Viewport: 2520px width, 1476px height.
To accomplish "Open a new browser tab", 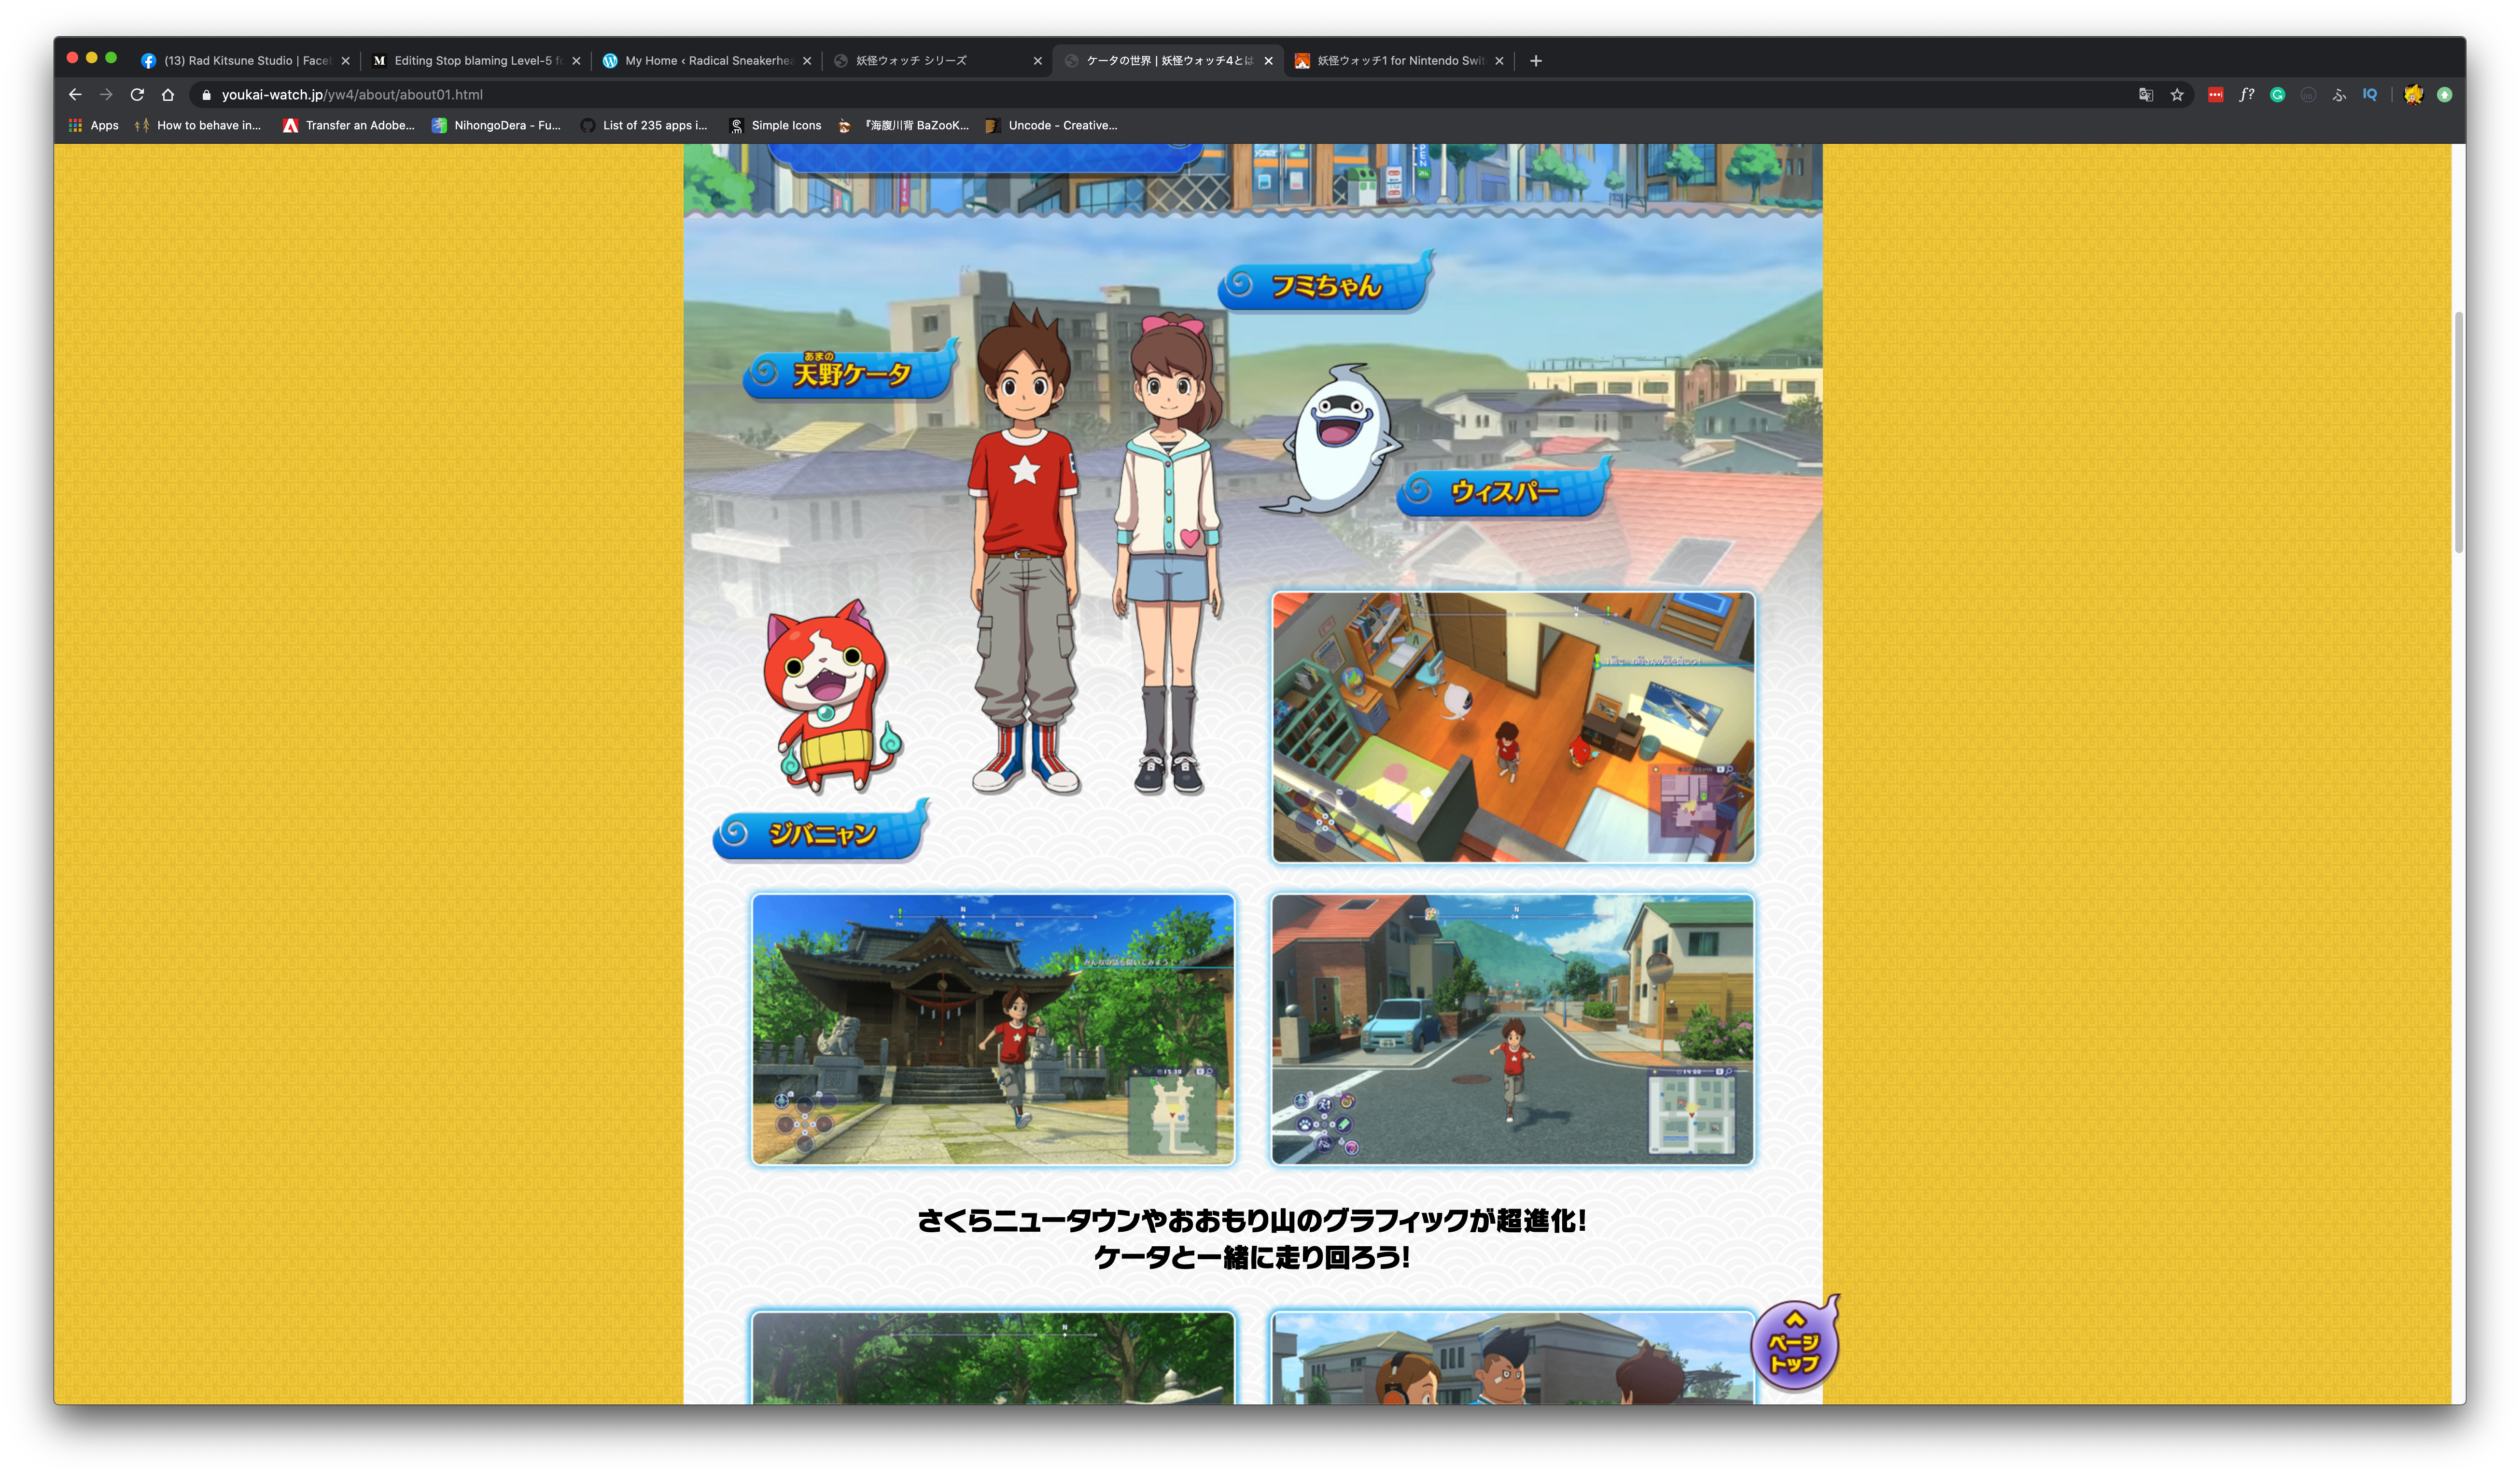I will tap(1536, 61).
